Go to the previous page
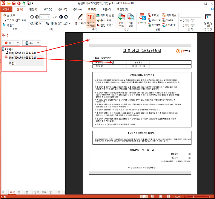This screenshot has height=199, width=215. click(x=37, y=17)
